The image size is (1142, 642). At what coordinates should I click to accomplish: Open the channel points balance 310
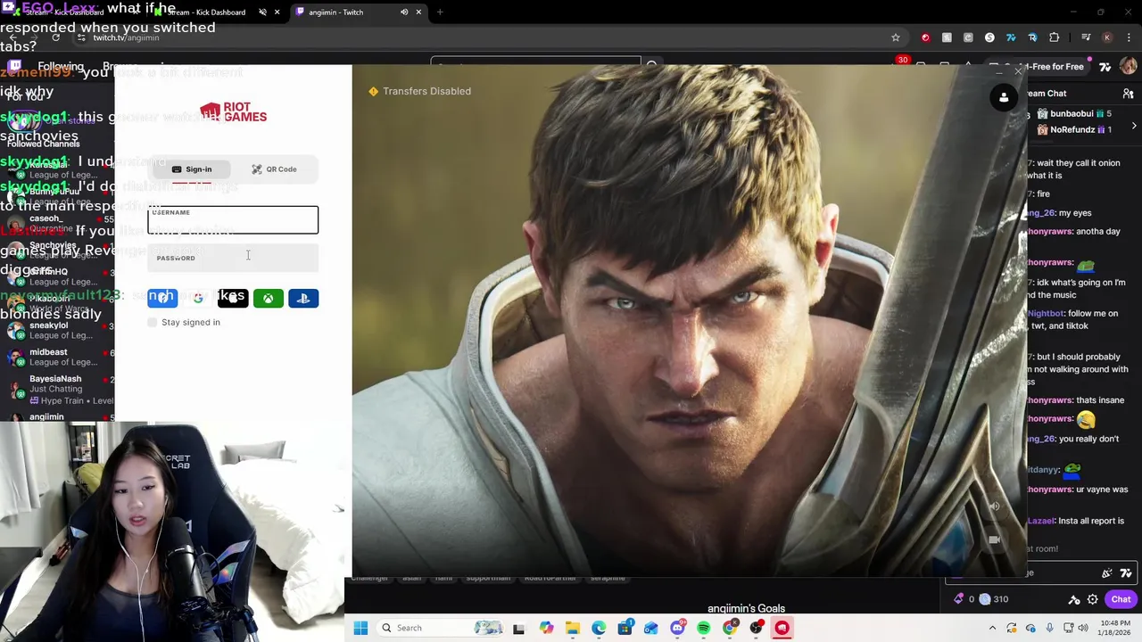pyautogui.click(x=993, y=599)
